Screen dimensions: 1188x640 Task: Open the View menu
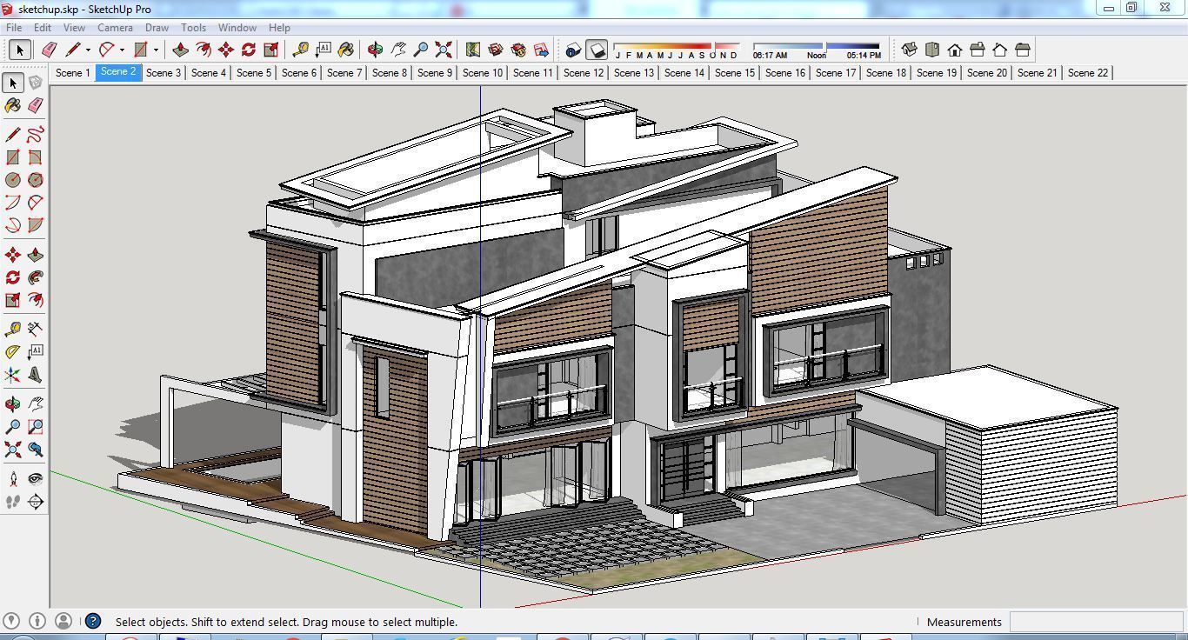click(x=74, y=28)
